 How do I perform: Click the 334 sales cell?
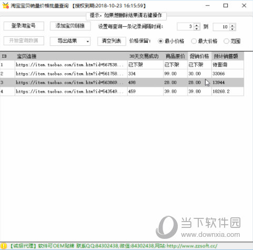tap(146, 74)
